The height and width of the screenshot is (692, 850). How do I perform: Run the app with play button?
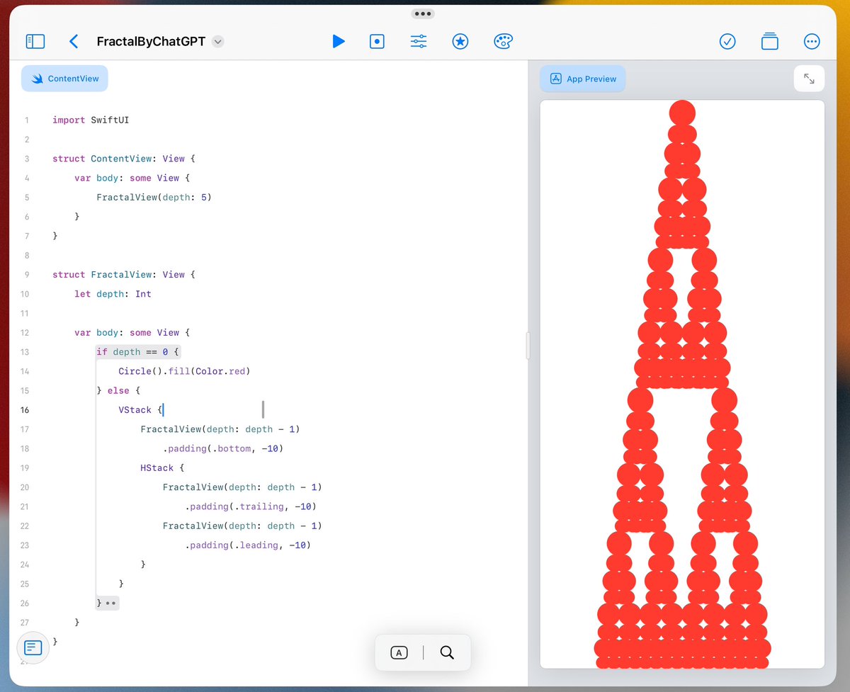point(339,42)
